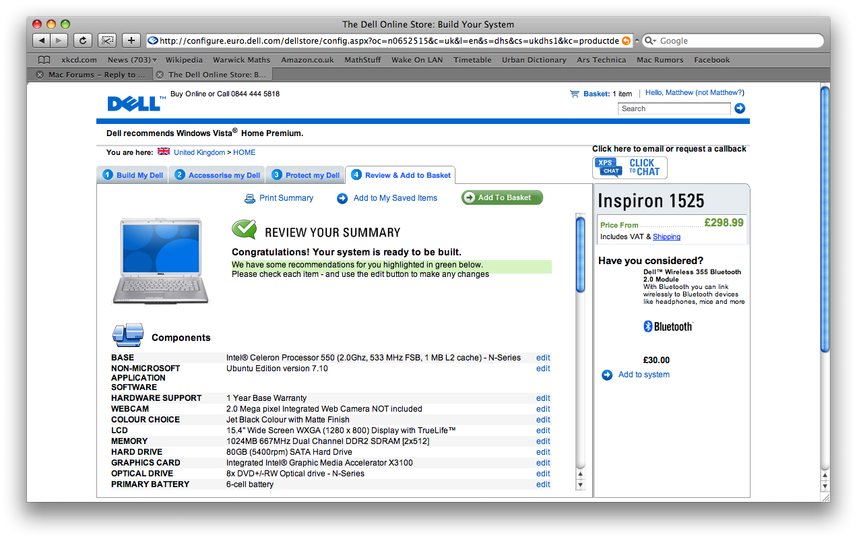
Task: Click the Components computers icon
Action: click(x=128, y=335)
